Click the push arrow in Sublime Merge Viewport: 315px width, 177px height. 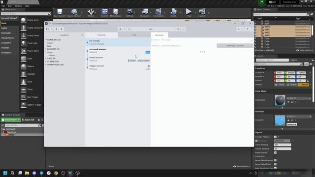click(248, 29)
